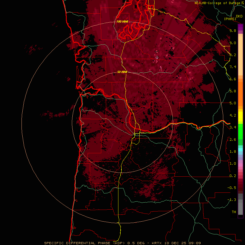The image size is (245, 245).
Task: Click the KRTX 10 DEC 25 09:09 timestamp
Action: click(x=176, y=243)
